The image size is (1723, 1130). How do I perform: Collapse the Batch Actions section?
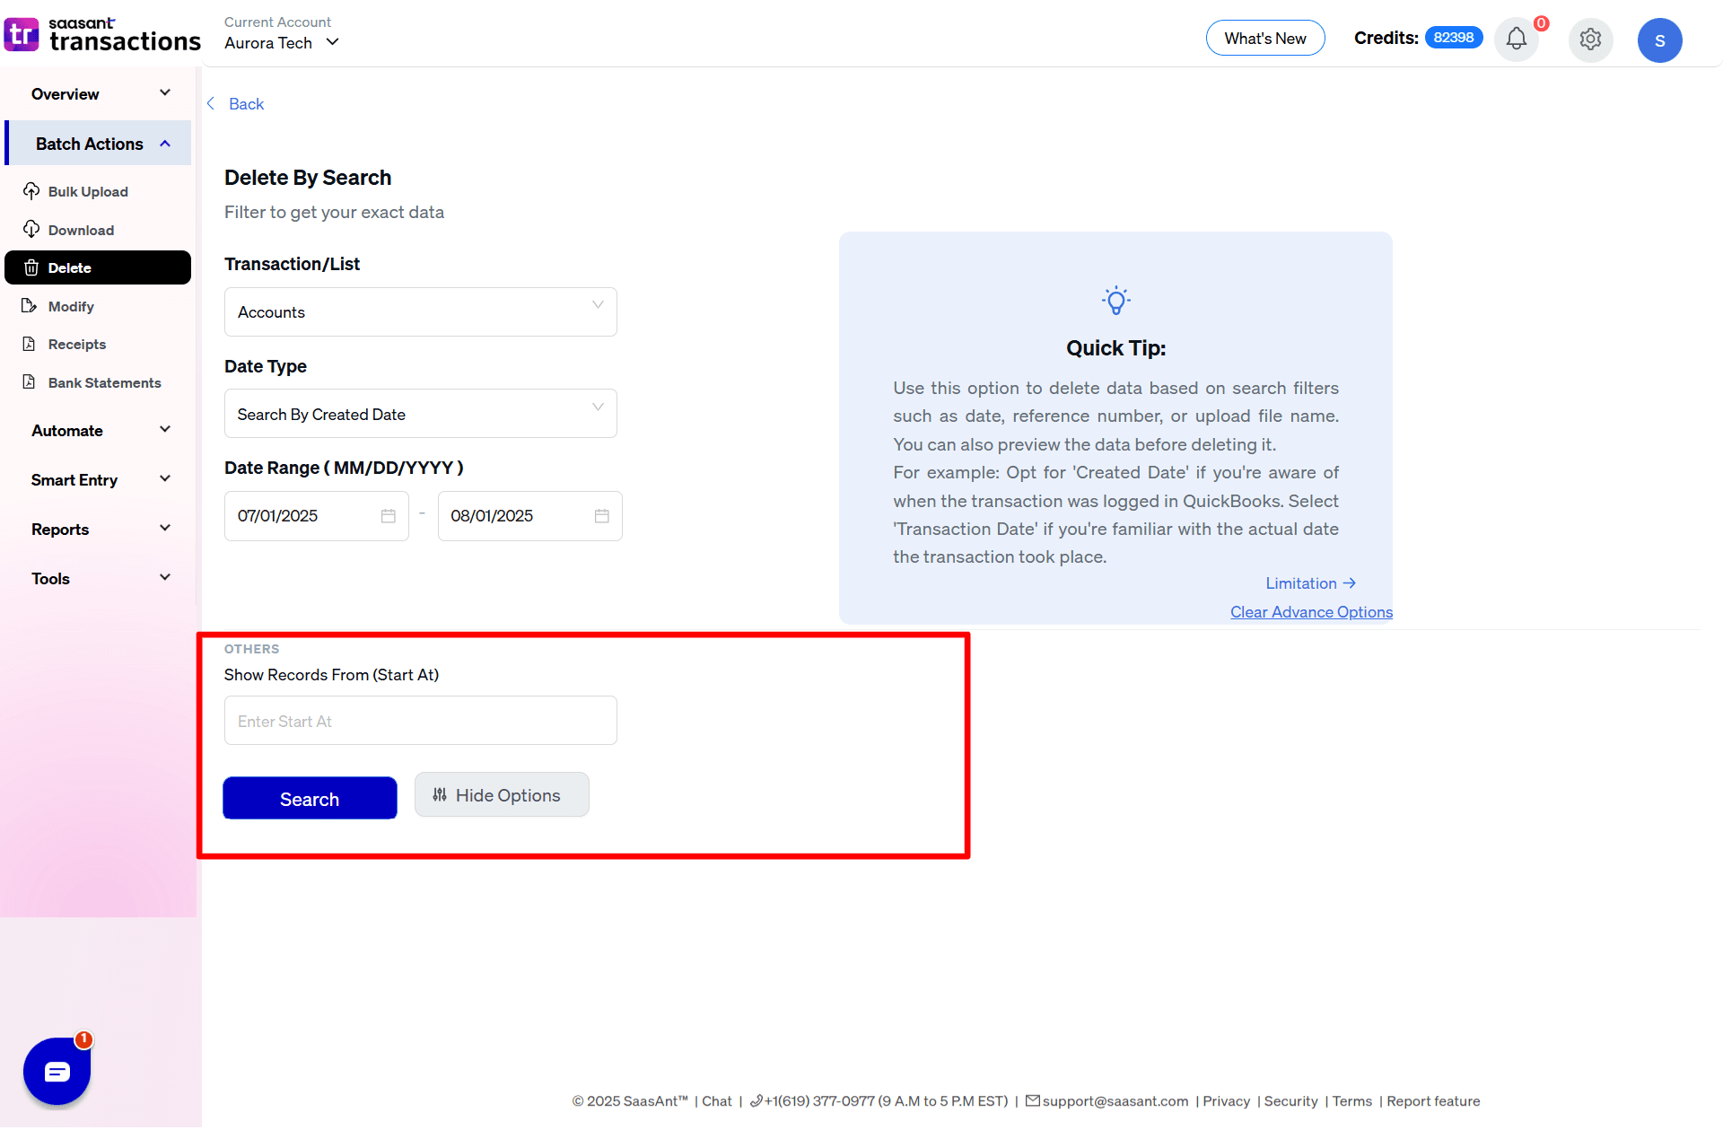99,143
